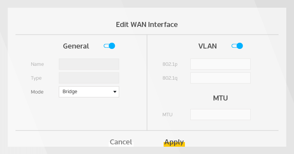
Task: Click the MTU value input field
Action: point(220,114)
